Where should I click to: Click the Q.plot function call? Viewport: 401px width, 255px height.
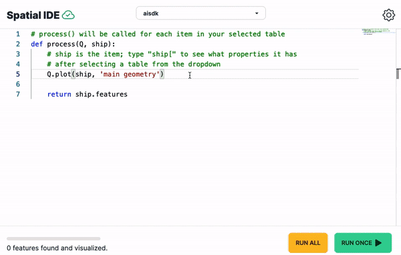59,74
